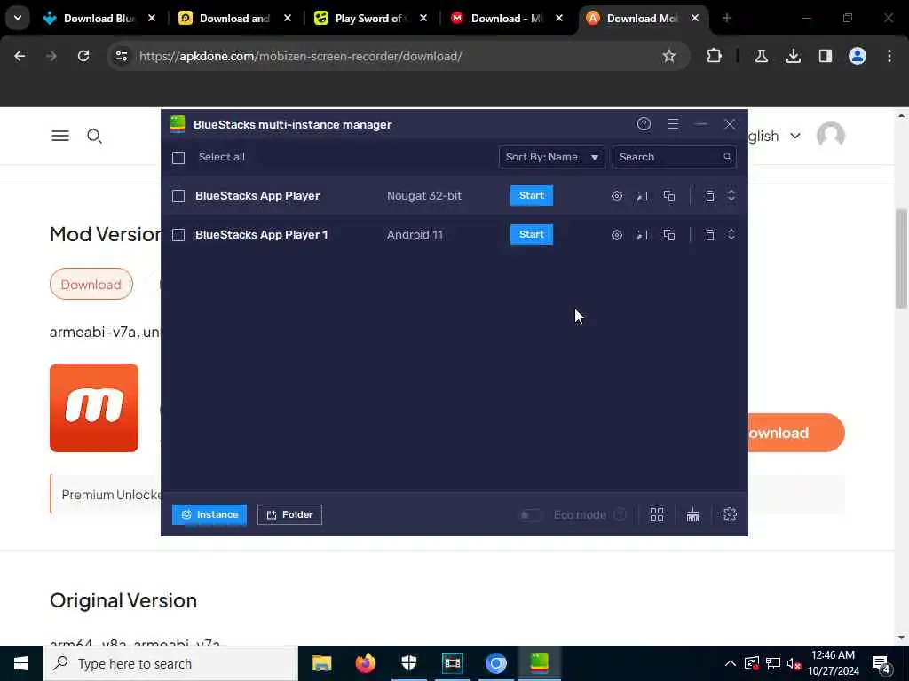Open BlueStacks from the taskbar

539,663
